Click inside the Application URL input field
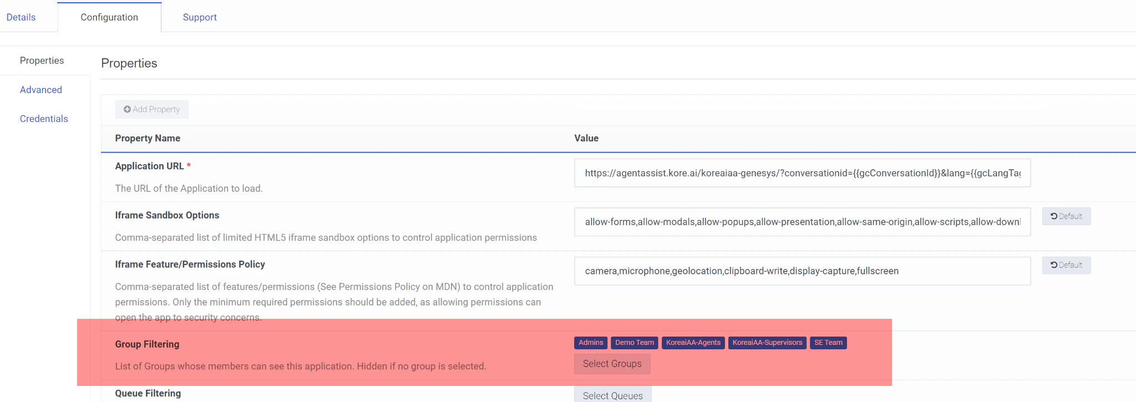The height and width of the screenshot is (402, 1136). coord(803,172)
